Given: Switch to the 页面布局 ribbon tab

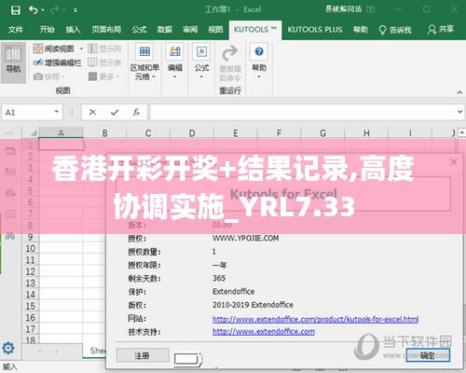Looking at the screenshot, I should click(x=106, y=30).
